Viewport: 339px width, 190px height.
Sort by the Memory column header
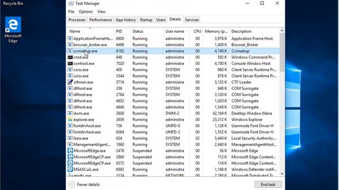pyautogui.click(x=216, y=31)
